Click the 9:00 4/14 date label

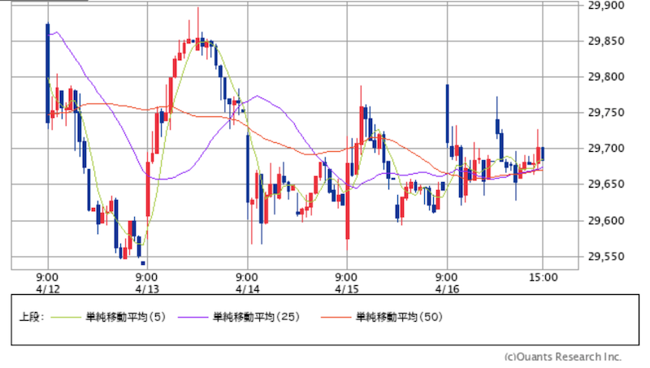248,283
